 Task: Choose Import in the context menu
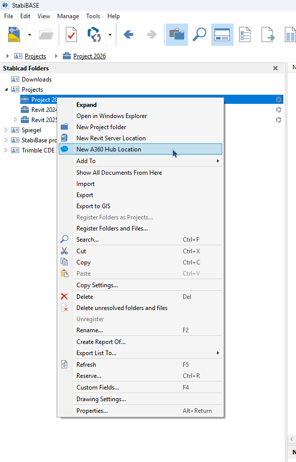tap(140, 184)
